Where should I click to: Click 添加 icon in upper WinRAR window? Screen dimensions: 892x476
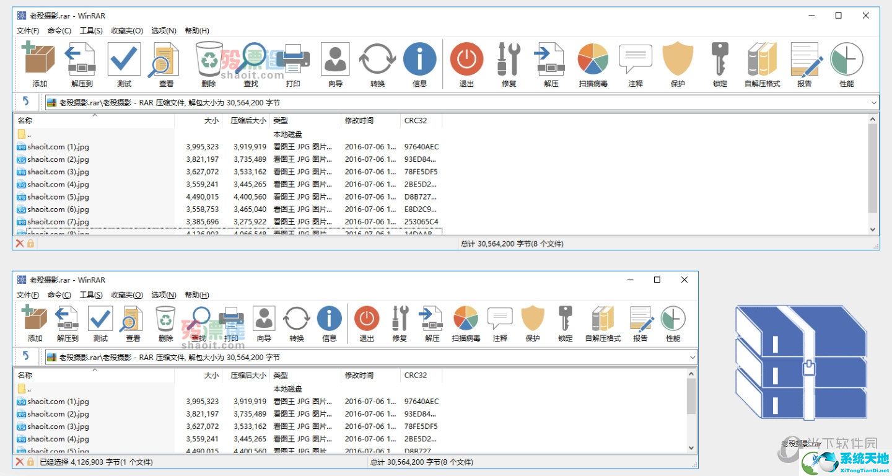38,59
